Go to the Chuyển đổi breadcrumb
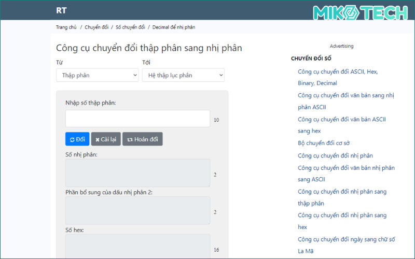415x259 pixels. click(x=96, y=27)
